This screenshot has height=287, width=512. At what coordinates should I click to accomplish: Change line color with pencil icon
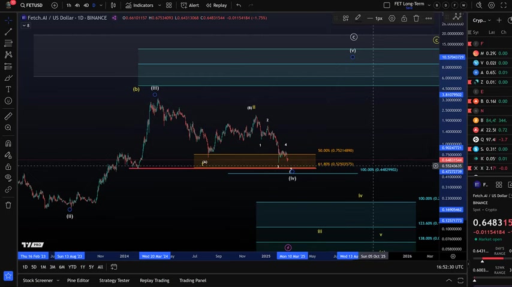point(358,18)
